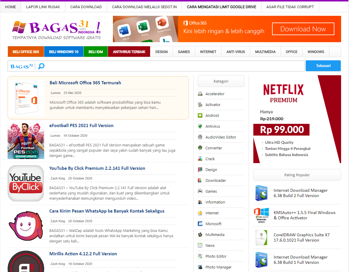Viewport: 349px width, 272px height.
Task: Click the YouTube ByClick thumbnail
Action: 26,183
